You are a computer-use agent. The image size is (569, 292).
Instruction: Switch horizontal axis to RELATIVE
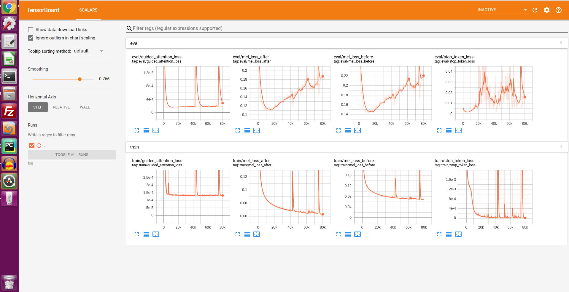pos(61,107)
